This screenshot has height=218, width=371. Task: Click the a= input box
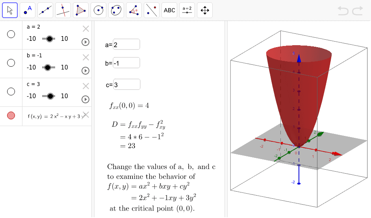(126, 44)
